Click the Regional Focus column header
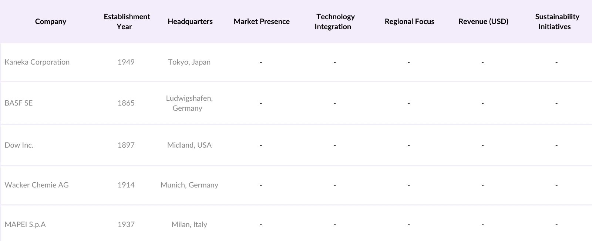The height and width of the screenshot is (241, 592). coord(409,21)
